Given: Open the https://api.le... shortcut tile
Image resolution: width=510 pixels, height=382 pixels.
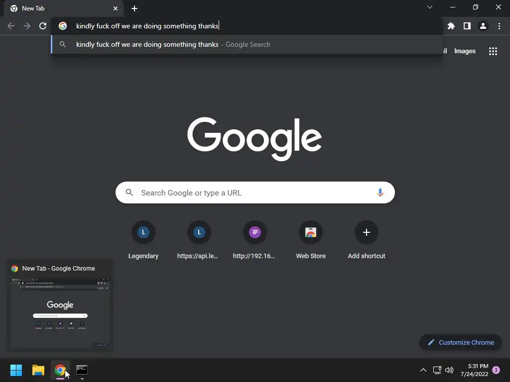Looking at the screenshot, I should coord(199,240).
